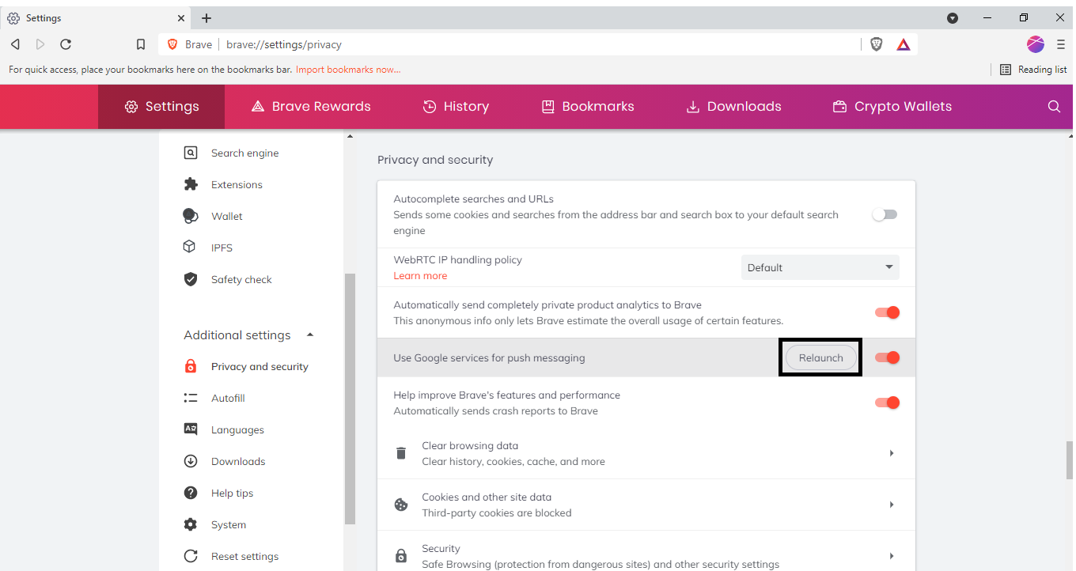Expand Cookies and other site data arrow

(x=892, y=505)
